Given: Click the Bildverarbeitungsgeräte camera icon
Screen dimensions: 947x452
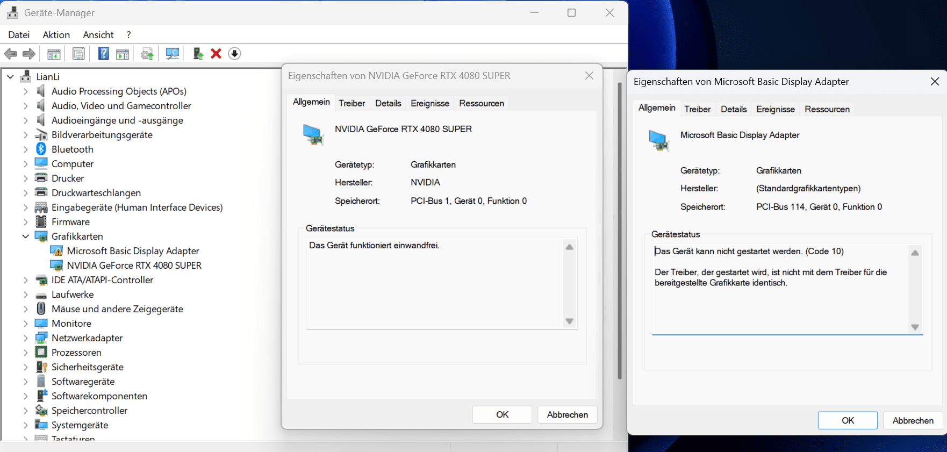Looking at the screenshot, I should [x=41, y=134].
